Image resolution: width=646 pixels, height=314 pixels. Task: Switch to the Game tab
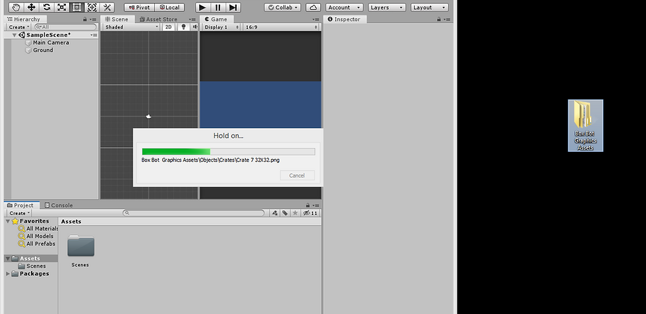tap(216, 19)
